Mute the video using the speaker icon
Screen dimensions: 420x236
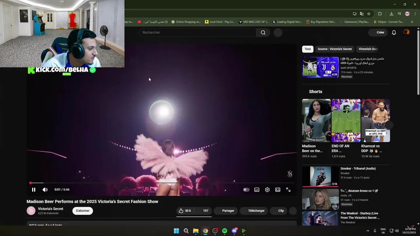[45, 189]
